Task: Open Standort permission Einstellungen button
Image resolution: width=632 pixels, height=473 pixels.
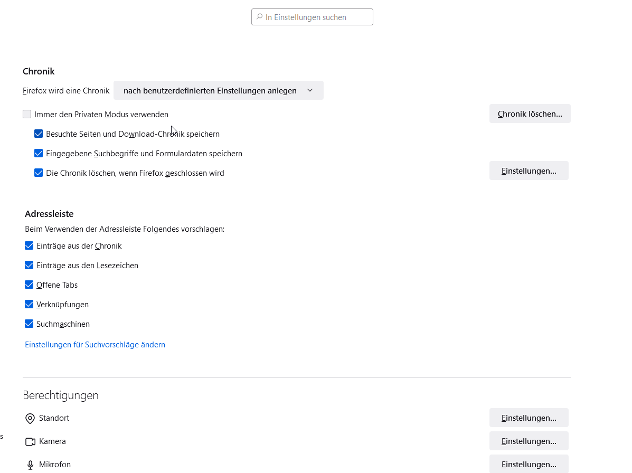Action: [529, 418]
